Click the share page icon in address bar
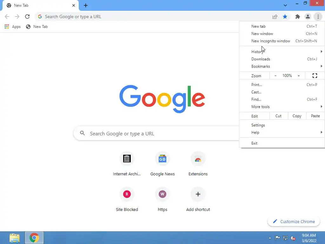The height and width of the screenshot is (244, 325). click(275, 17)
